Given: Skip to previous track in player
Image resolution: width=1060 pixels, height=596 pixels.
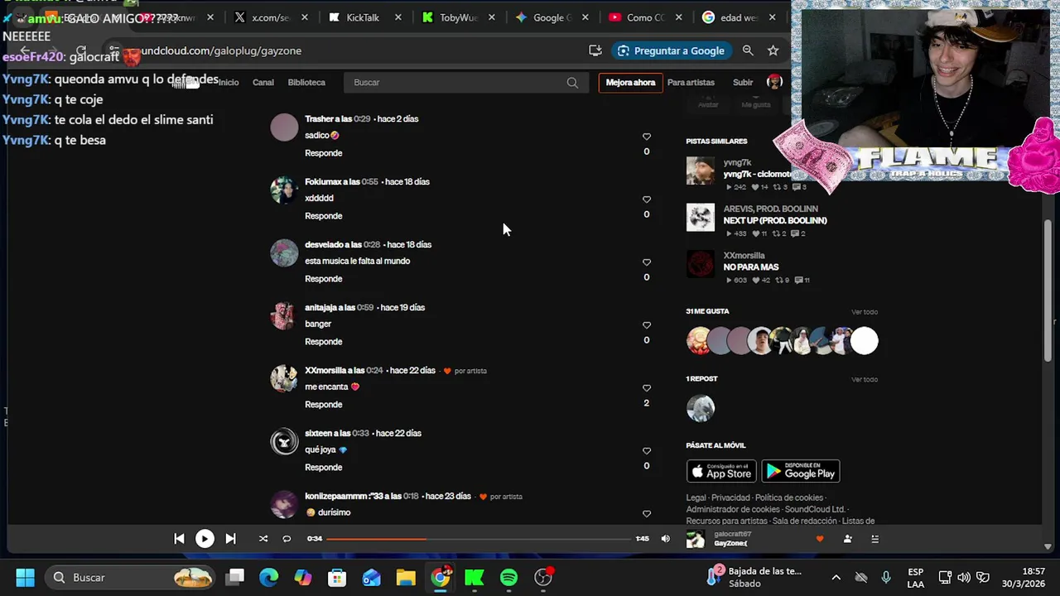Looking at the screenshot, I should click(179, 539).
